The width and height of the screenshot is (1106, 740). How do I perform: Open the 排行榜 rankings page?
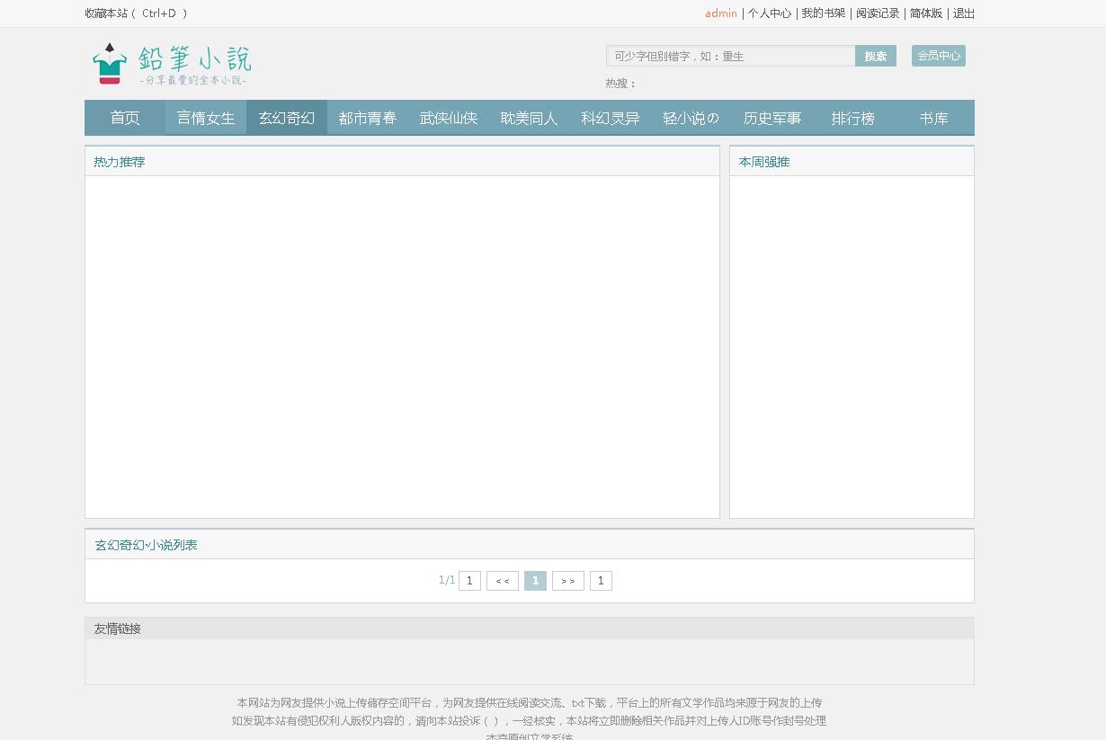point(852,117)
